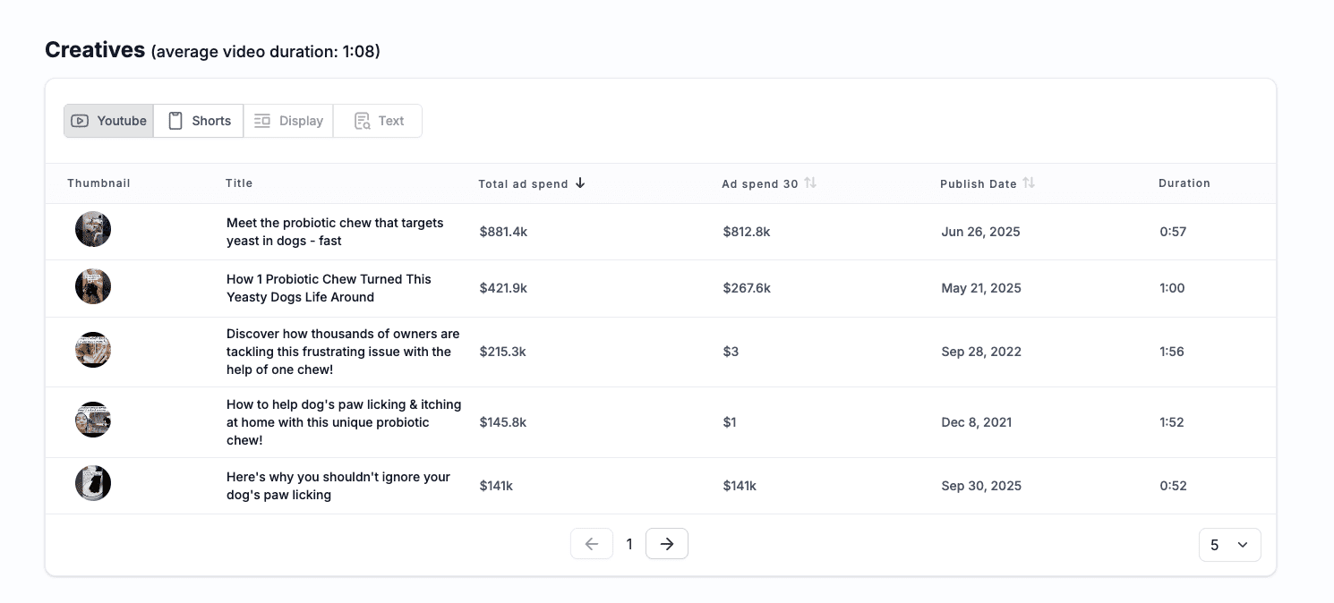The width and height of the screenshot is (1334, 603).
Task: Click the Duration column header
Action: click(1184, 183)
